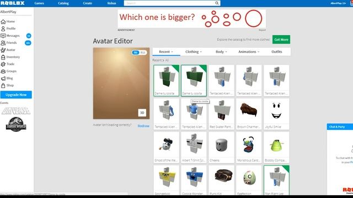The height and width of the screenshot is (198, 353).
Task: Click the Recent breadcrumb link
Action: tap(157, 60)
